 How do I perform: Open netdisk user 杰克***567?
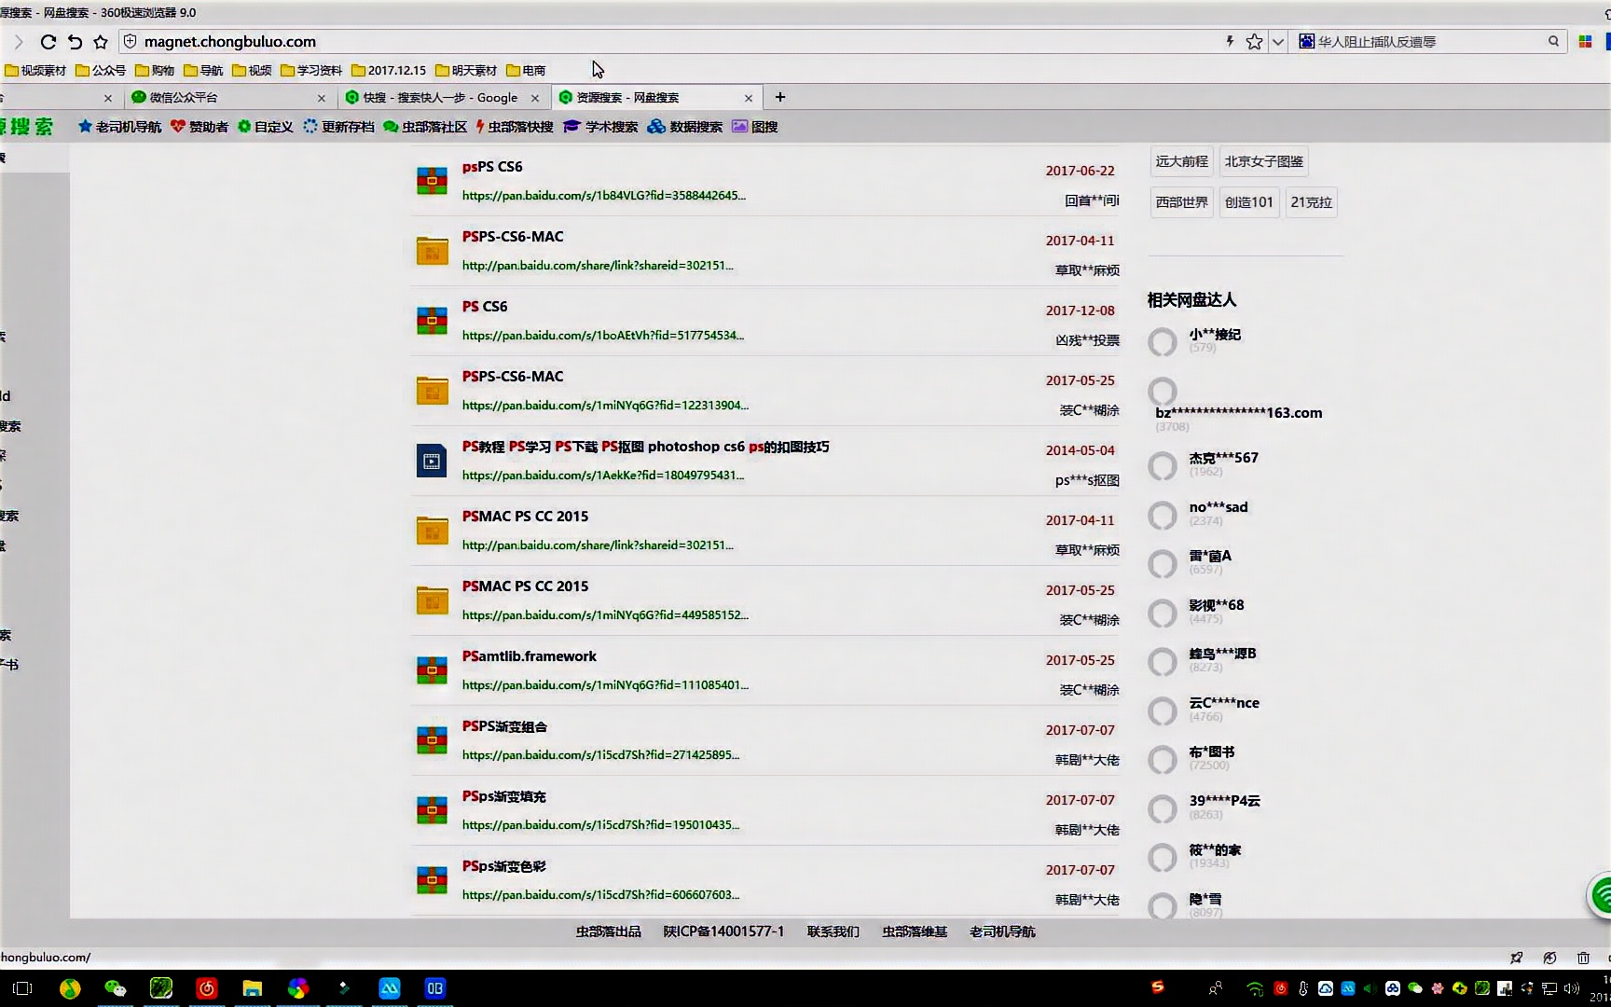click(1223, 458)
